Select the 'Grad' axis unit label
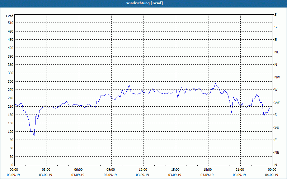287x179 pixels. click(x=10, y=16)
